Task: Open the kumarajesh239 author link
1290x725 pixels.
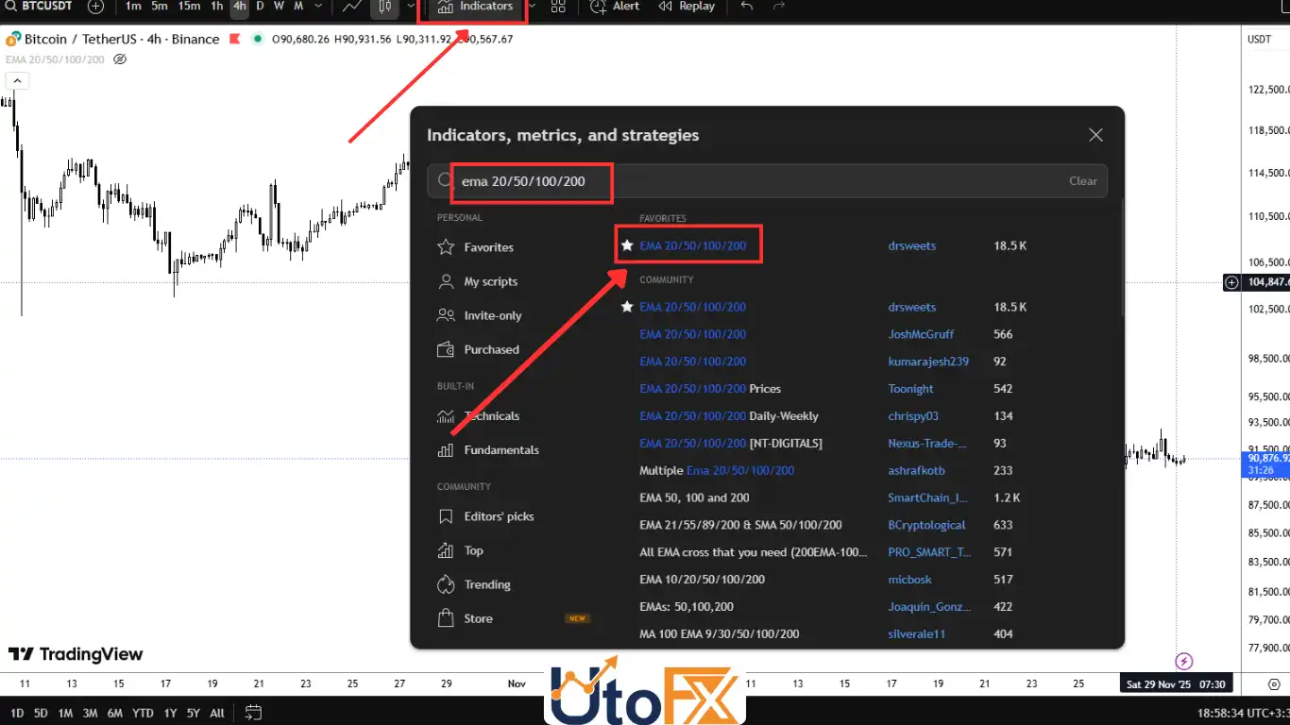Action: pos(928,362)
